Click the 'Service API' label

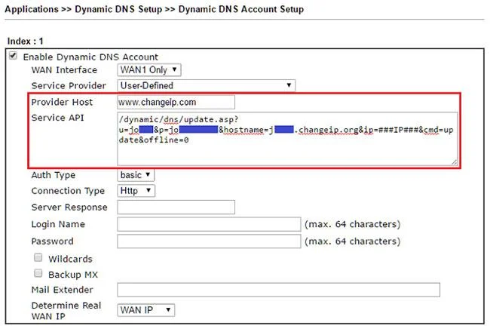click(x=57, y=118)
